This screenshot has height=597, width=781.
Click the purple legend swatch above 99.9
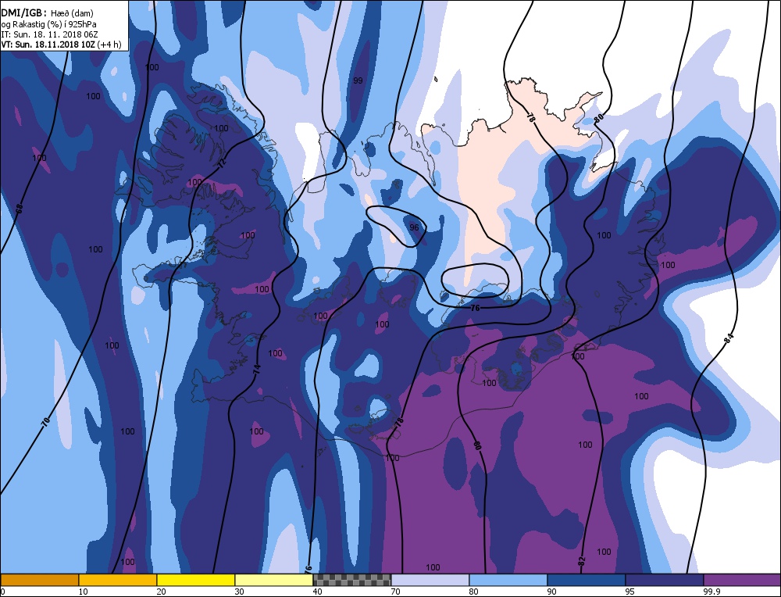point(742,580)
